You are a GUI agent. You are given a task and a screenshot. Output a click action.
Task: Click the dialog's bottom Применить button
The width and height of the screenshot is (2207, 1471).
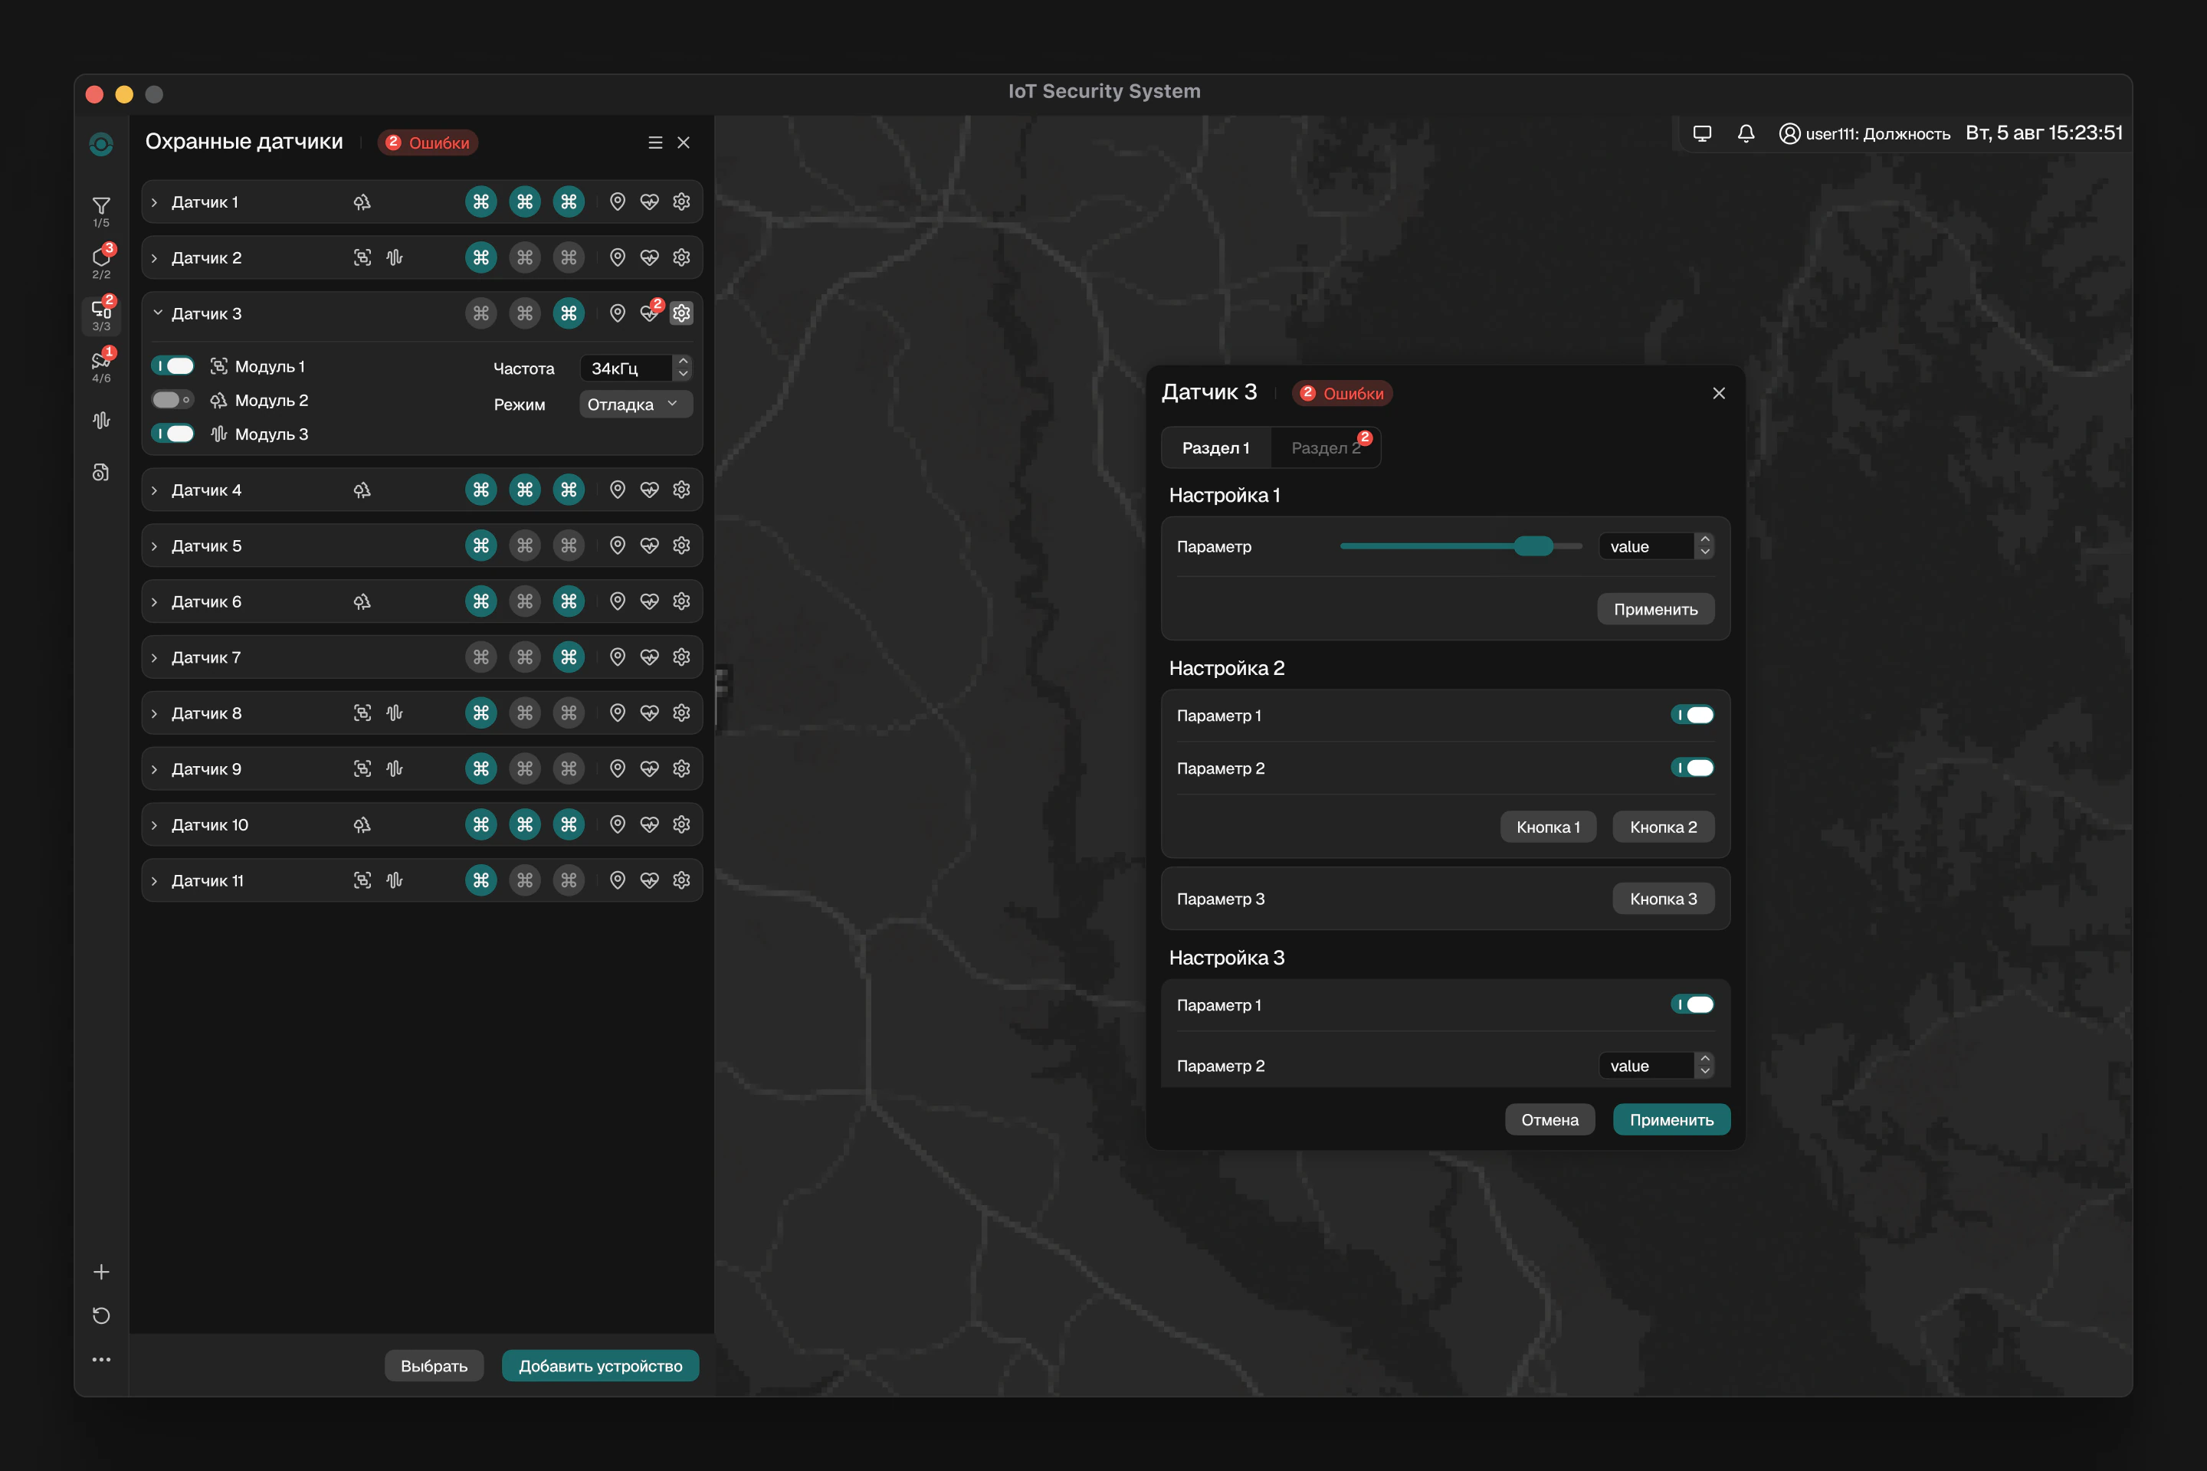click(x=1671, y=1119)
